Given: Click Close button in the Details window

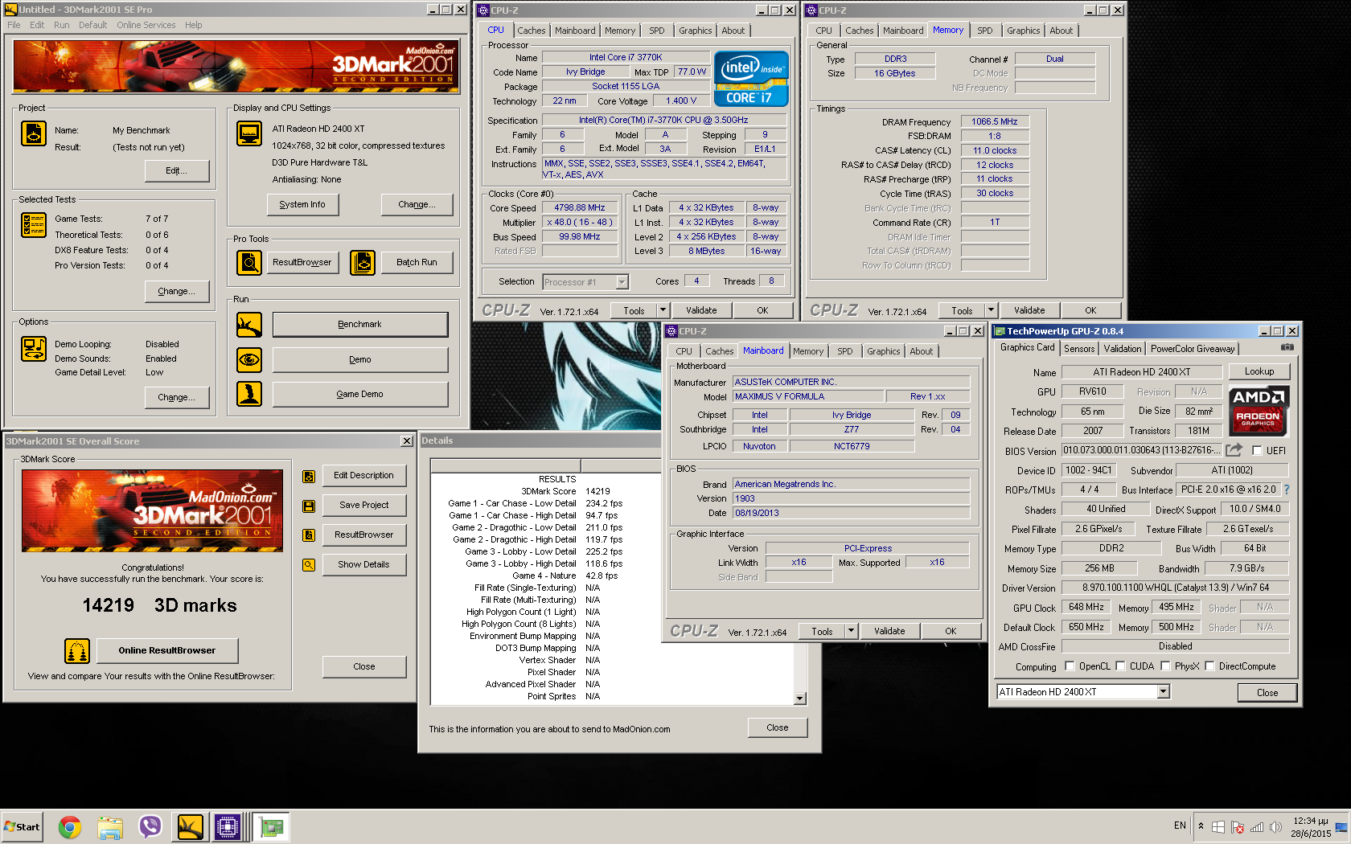Looking at the screenshot, I should pos(778,727).
